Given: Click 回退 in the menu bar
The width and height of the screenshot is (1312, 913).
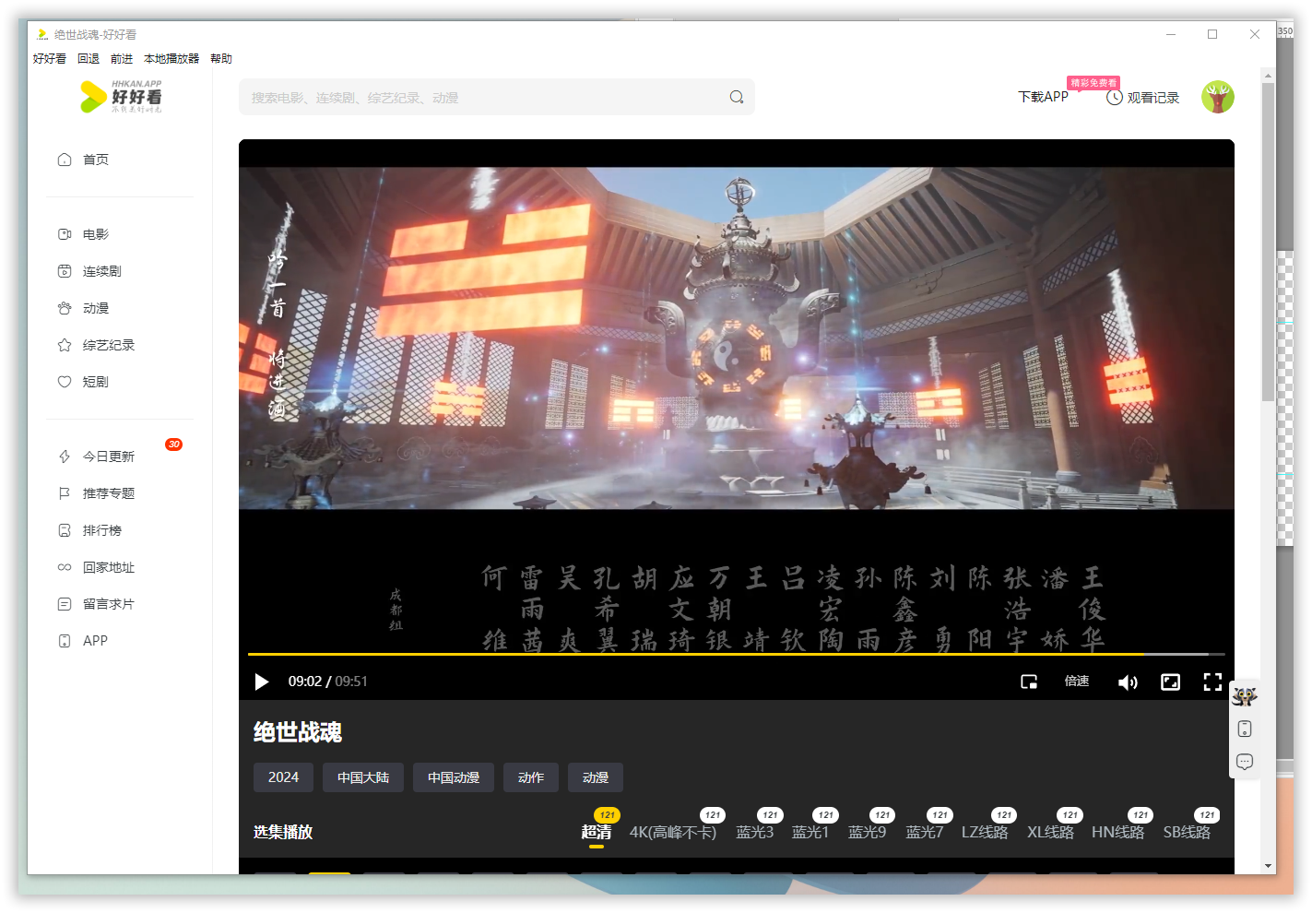Looking at the screenshot, I should pyautogui.click(x=89, y=58).
